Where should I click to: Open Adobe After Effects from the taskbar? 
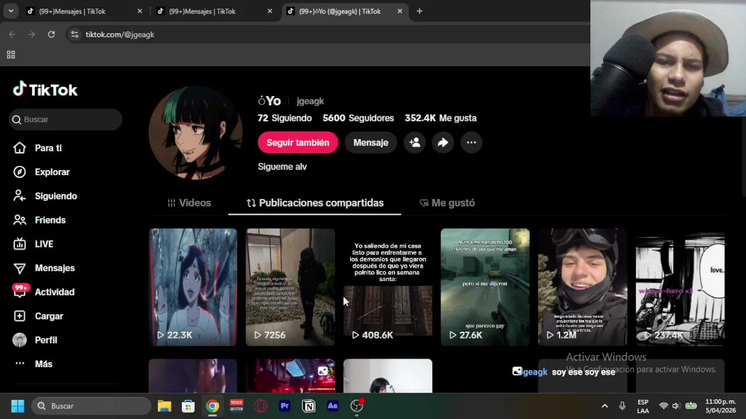[333, 406]
